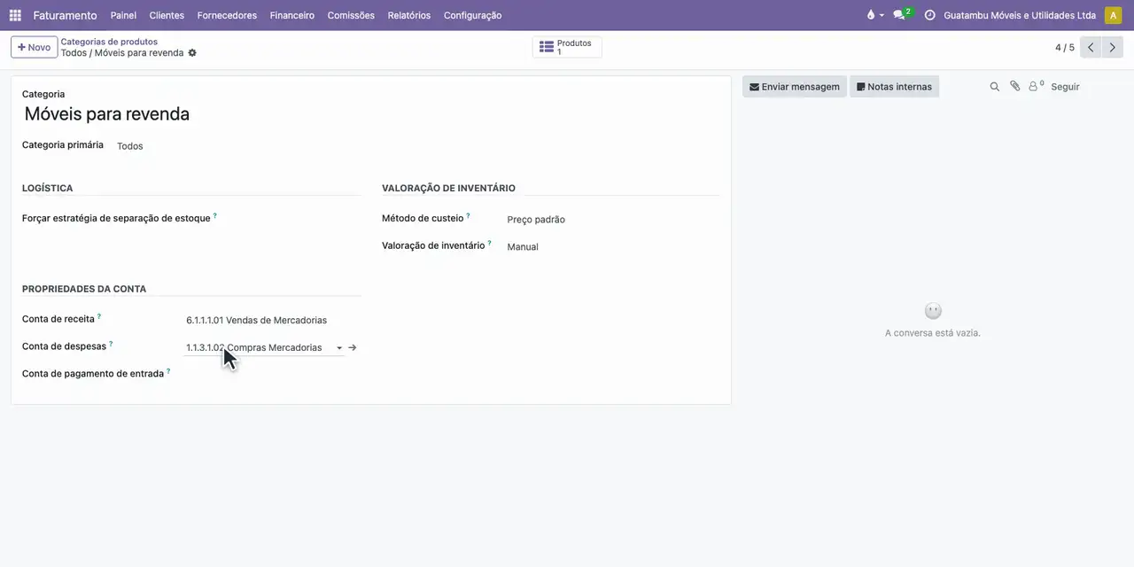This screenshot has width=1134, height=567.
Task: Open the Financeiro menu
Action: coord(292,15)
